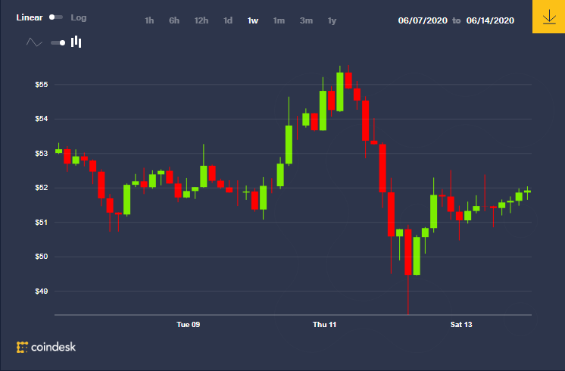This screenshot has width=565, height=371.
Task: Click the yellow download chart icon
Action: tap(549, 17)
